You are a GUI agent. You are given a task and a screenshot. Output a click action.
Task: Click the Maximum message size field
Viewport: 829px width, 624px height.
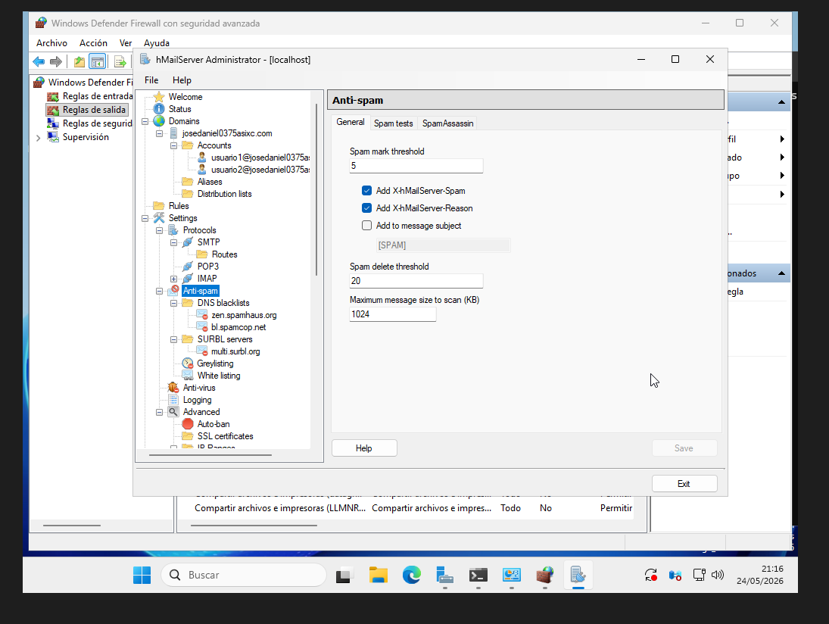coord(393,314)
